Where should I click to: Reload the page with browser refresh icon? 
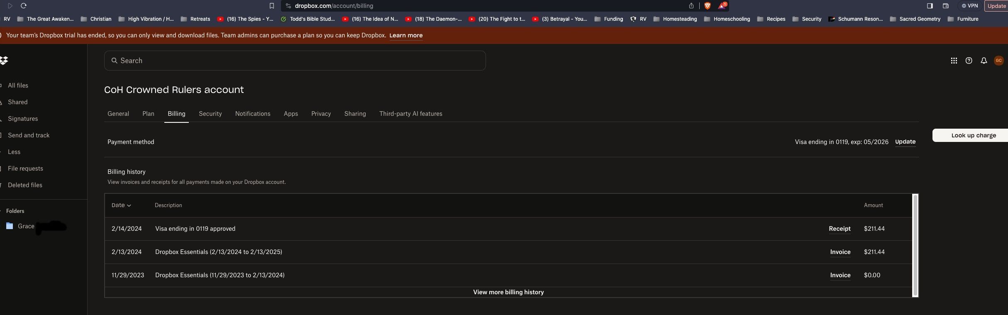pyautogui.click(x=24, y=6)
